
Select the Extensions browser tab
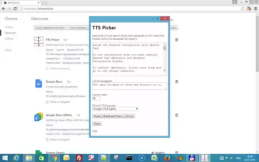(22, 3)
